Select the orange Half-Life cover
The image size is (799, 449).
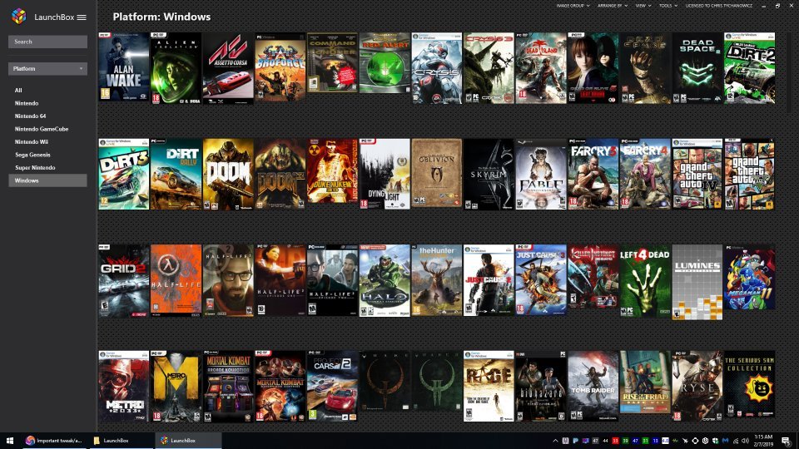176,280
